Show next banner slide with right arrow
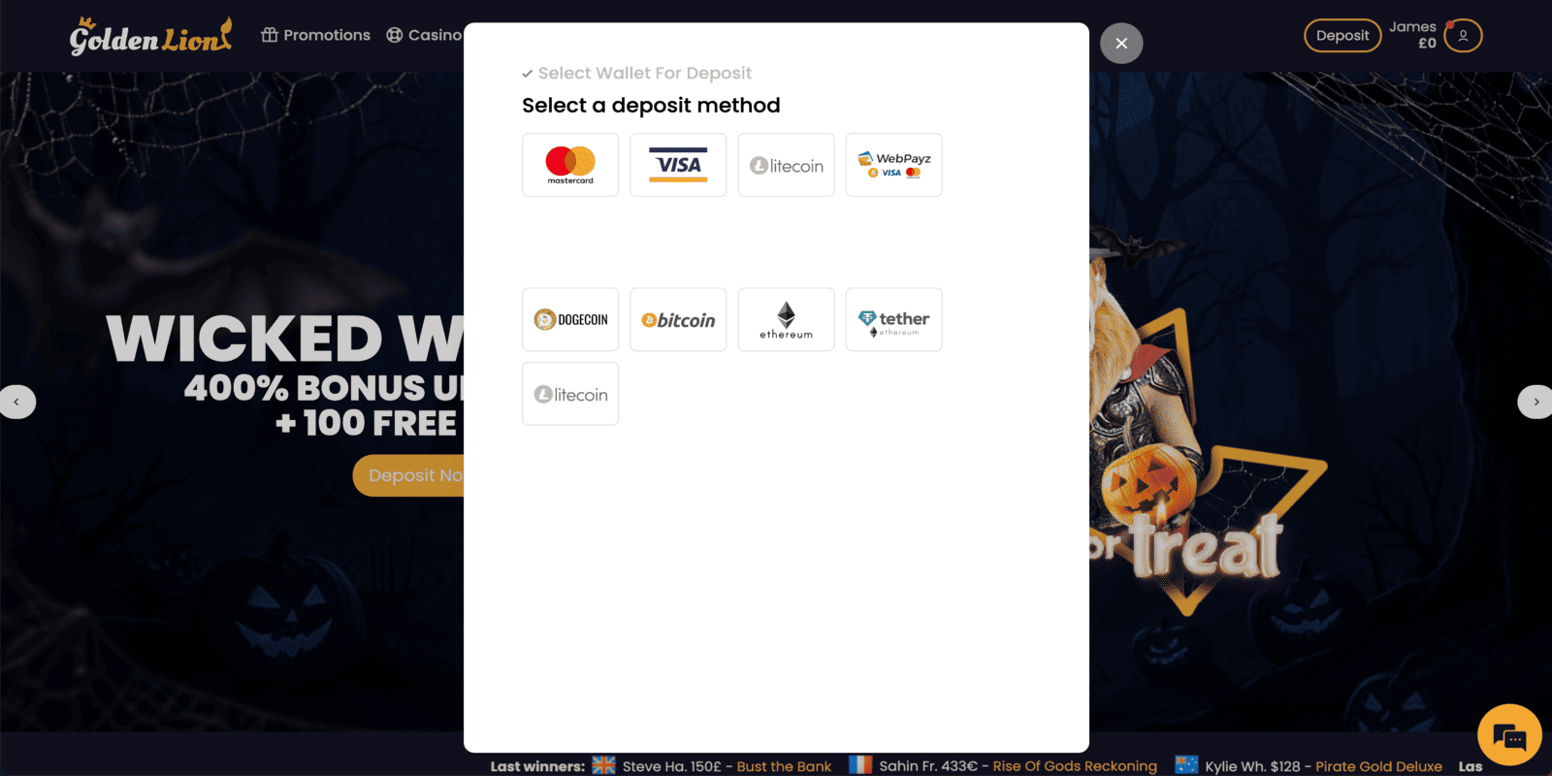This screenshot has height=776, width=1552. tap(1536, 402)
